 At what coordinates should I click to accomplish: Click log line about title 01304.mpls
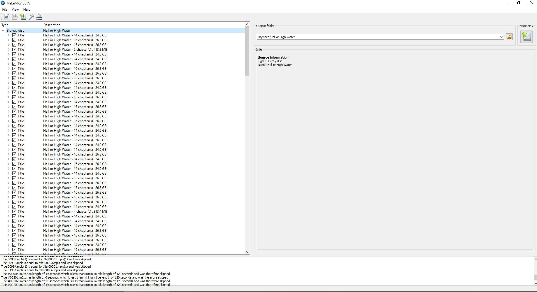[42, 270]
